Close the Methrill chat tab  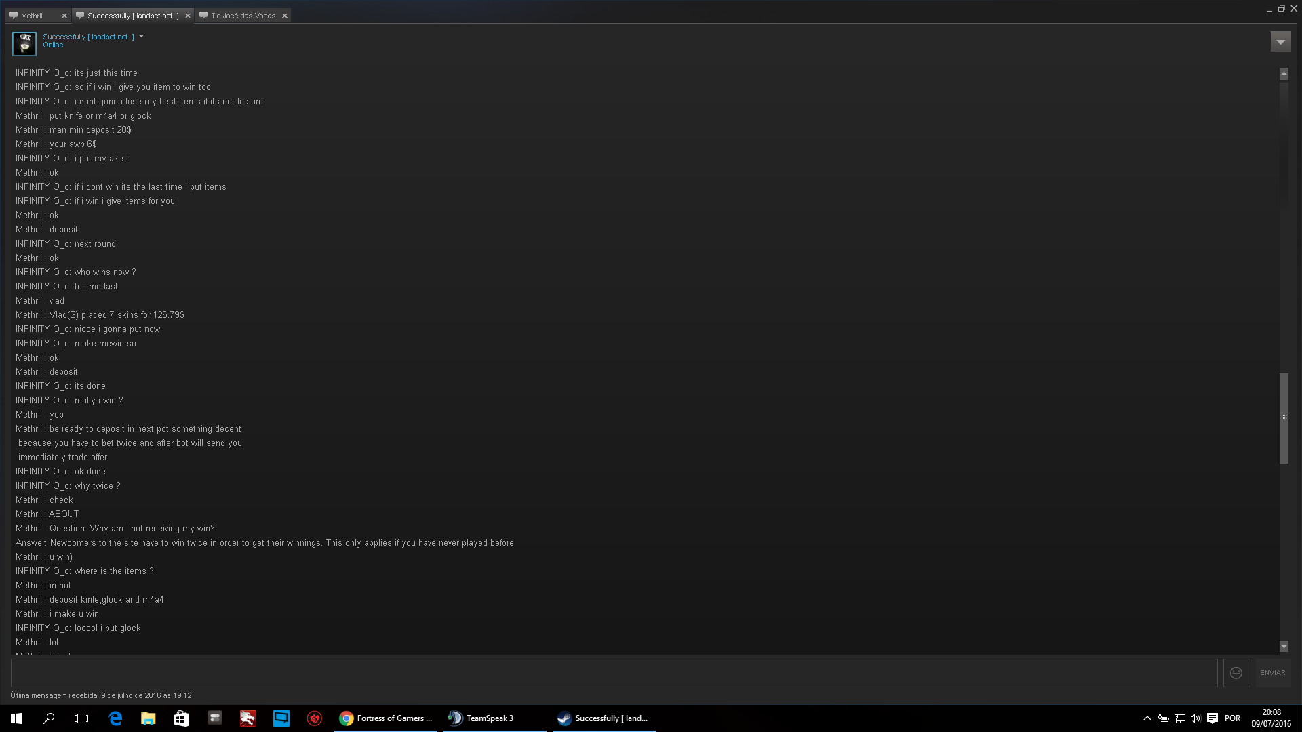pos(64,16)
